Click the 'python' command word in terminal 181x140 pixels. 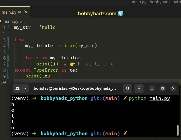tap(138, 99)
